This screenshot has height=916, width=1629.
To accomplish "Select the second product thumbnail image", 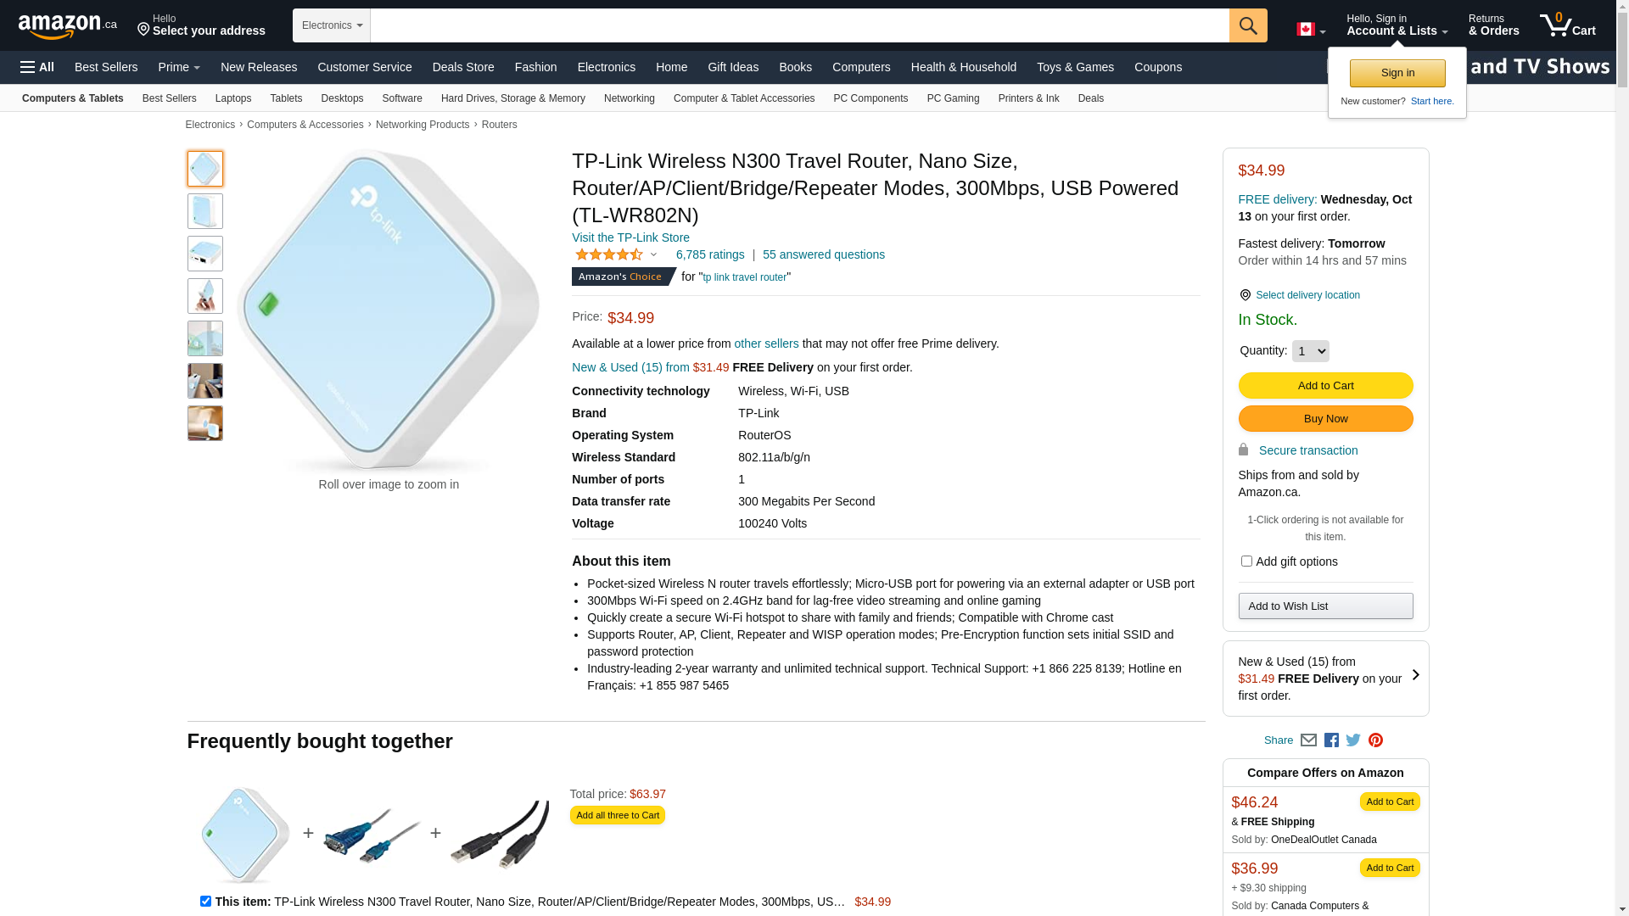I will pyautogui.click(x=205, y=211).
